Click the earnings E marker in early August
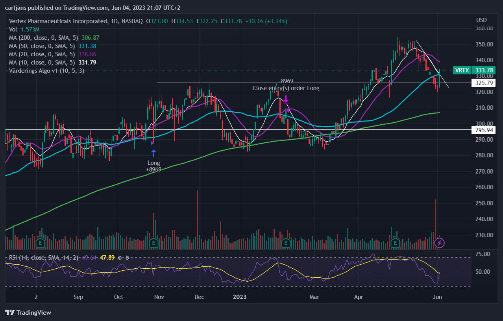The height and width of the screenshot is (321, 503). pyautogui.click(x=39, y=243)
